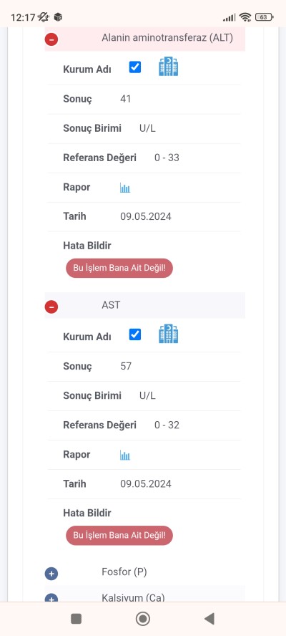
Task: Expand the Kalsiyum (Ca) row
Action: tap(51, 598)
